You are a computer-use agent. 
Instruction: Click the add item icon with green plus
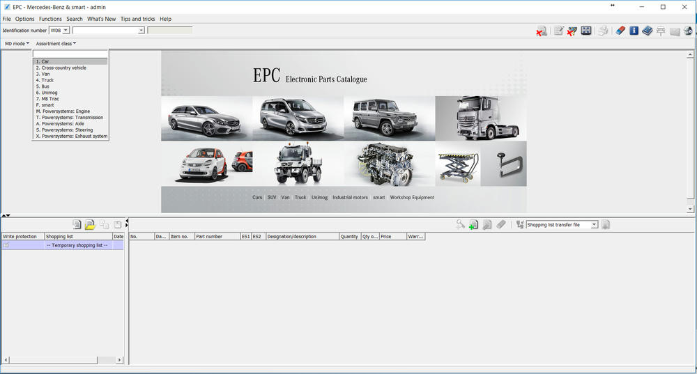tap(473, 225)
